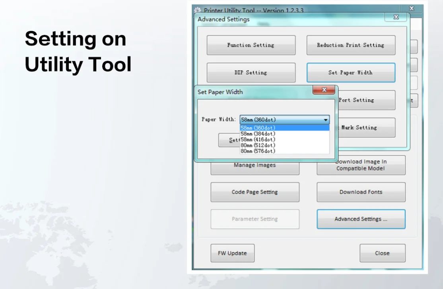Open Code Page Setting

(255, 192)
